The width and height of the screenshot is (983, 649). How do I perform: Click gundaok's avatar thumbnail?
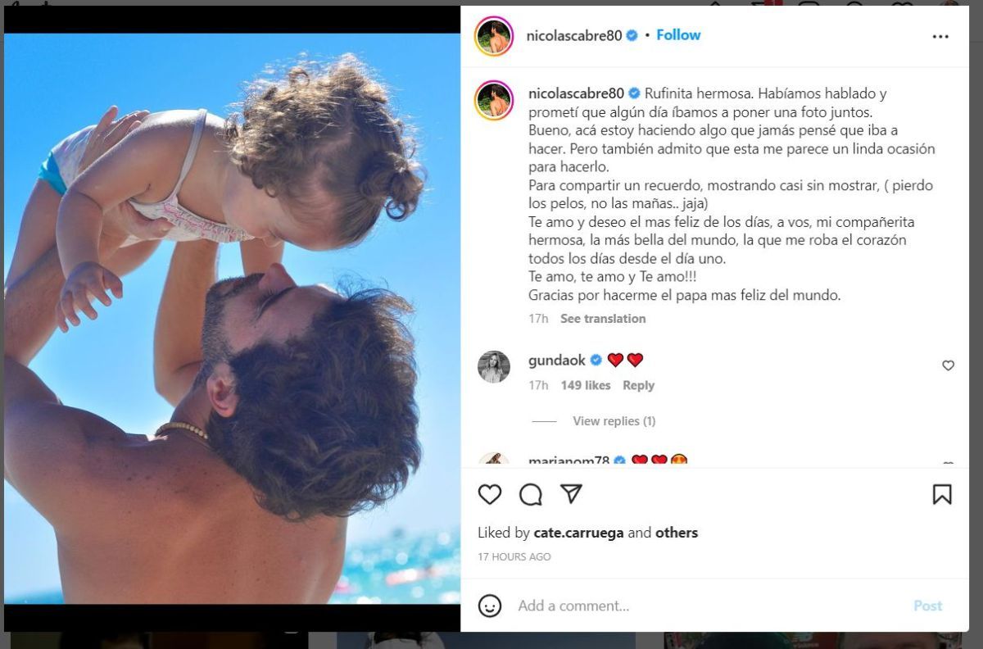tap(494, 367)
